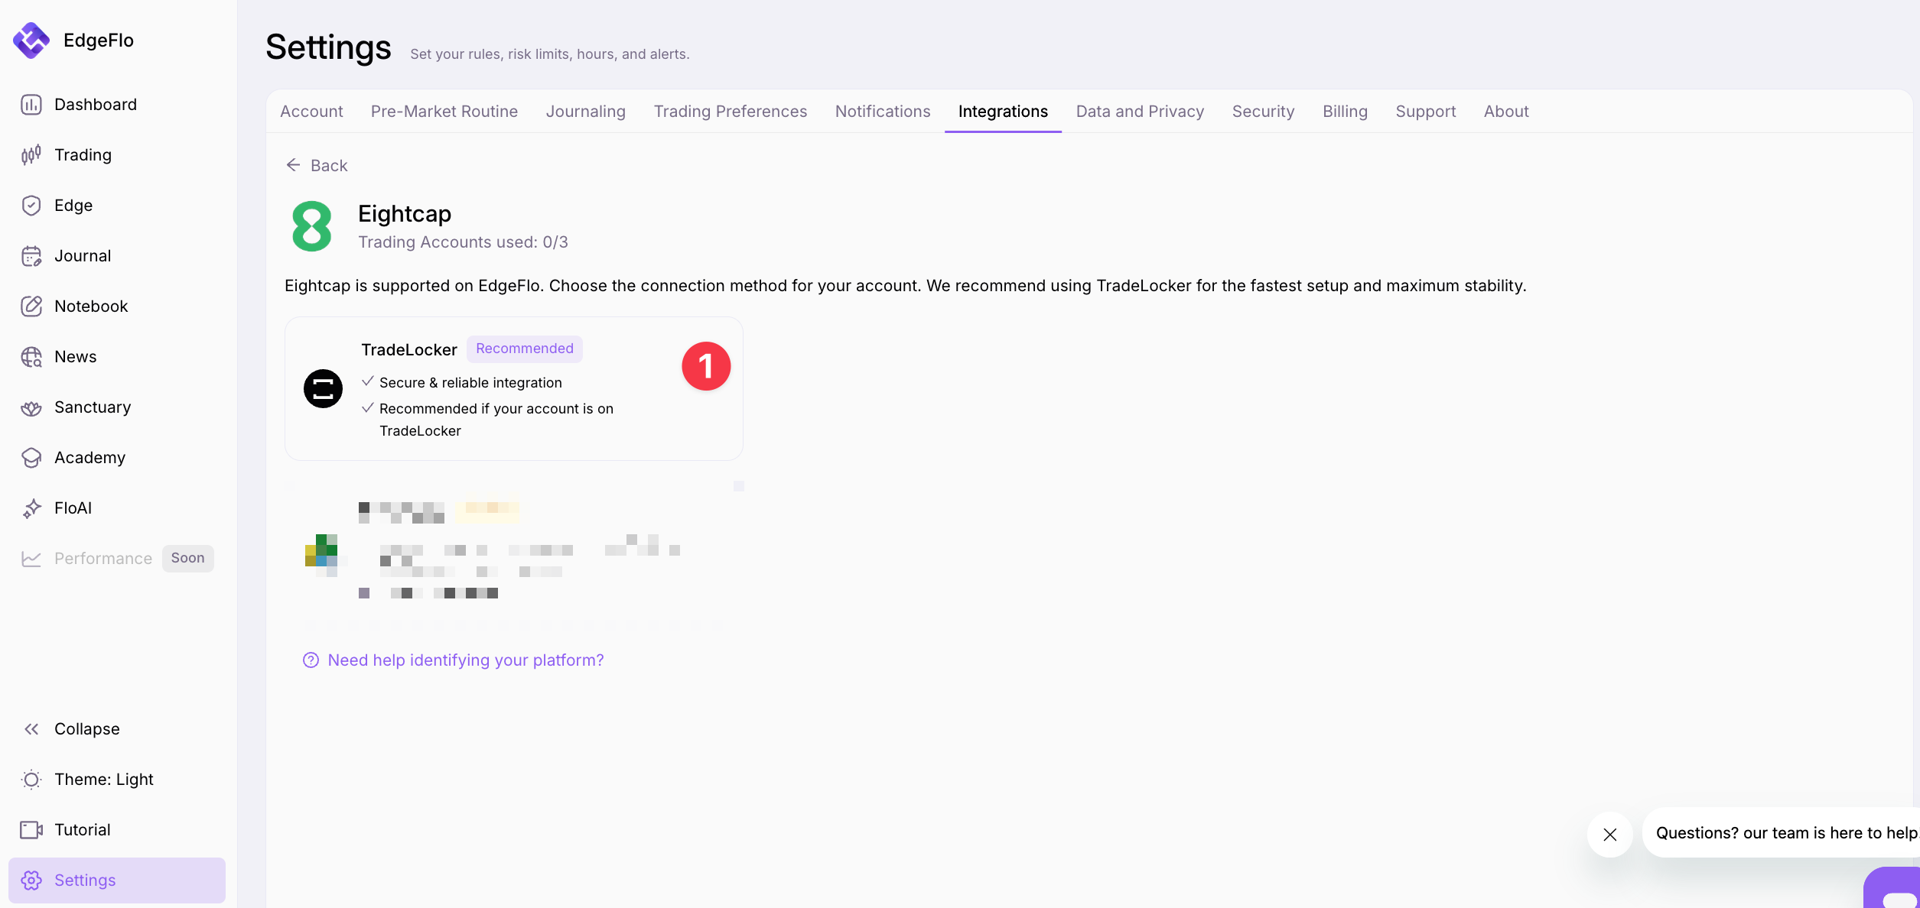Open the Notebook page label
Viewport: 1920px width, 908px height.
click(x=91, y=306)
